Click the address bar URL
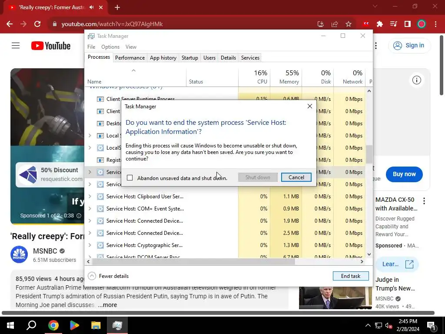Screen dimensions: 445x334 (x=112, y=24)
